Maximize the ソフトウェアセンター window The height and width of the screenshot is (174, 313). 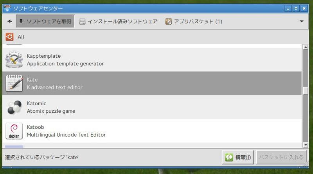click(296, 9)
